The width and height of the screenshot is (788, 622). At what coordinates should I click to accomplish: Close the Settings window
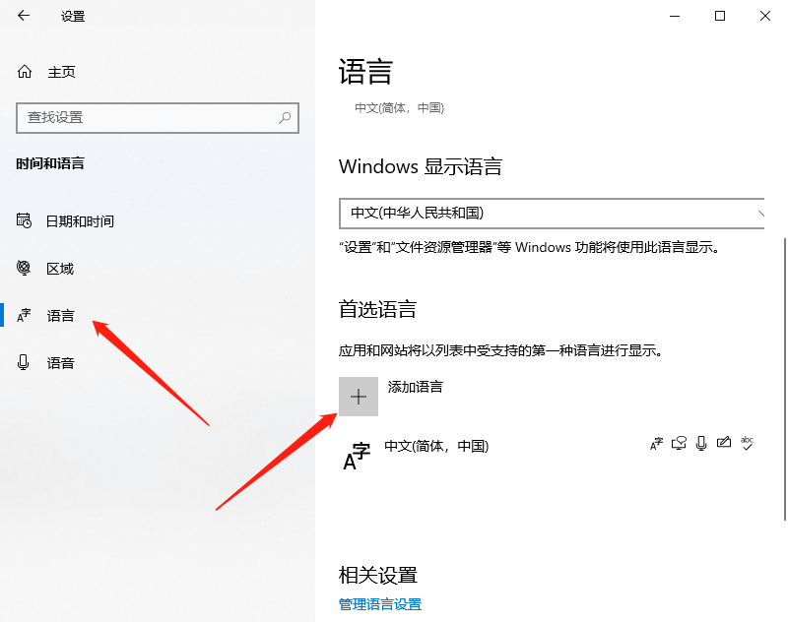pyautogui.click(x=765, y=16)
